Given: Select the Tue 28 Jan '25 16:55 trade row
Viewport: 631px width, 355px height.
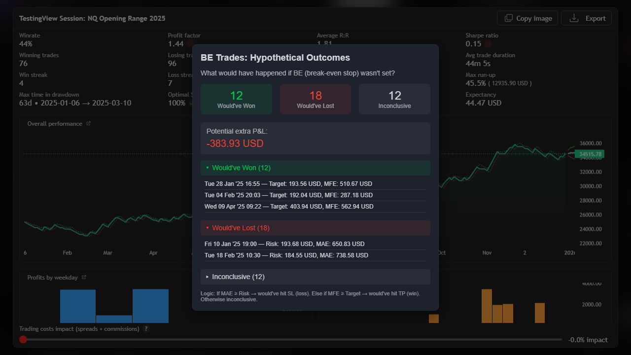Looking at the screenshot, I should pos(315,184).
